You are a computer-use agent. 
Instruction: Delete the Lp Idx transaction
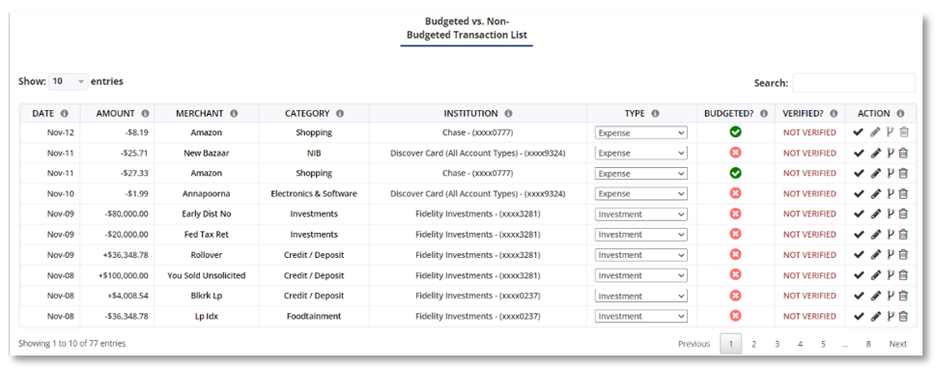pos(903,316)
